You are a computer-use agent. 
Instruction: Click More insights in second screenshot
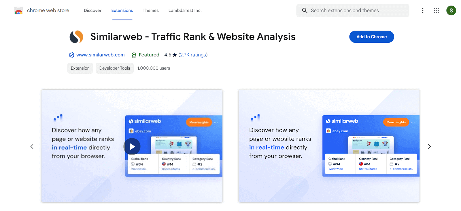point(396,122)
